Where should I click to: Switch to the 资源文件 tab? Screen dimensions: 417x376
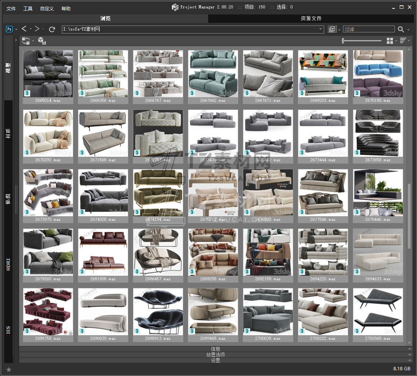pyautogui.click(x=311, y=18)
